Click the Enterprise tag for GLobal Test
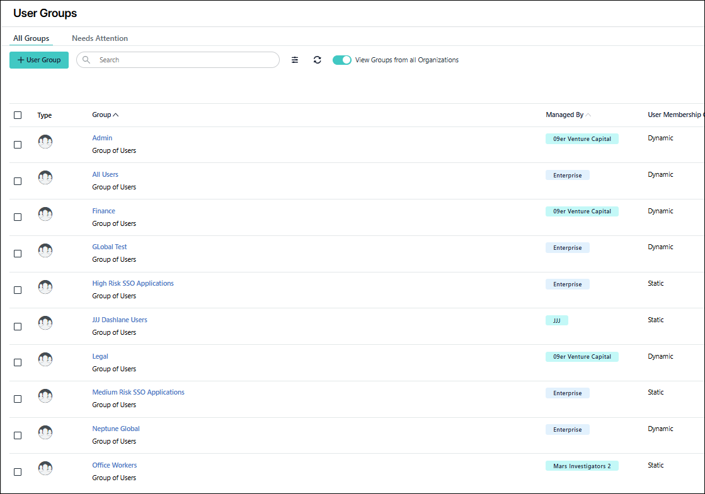Image resolution: width=705 pixels, height=494 pixels. 568,247
